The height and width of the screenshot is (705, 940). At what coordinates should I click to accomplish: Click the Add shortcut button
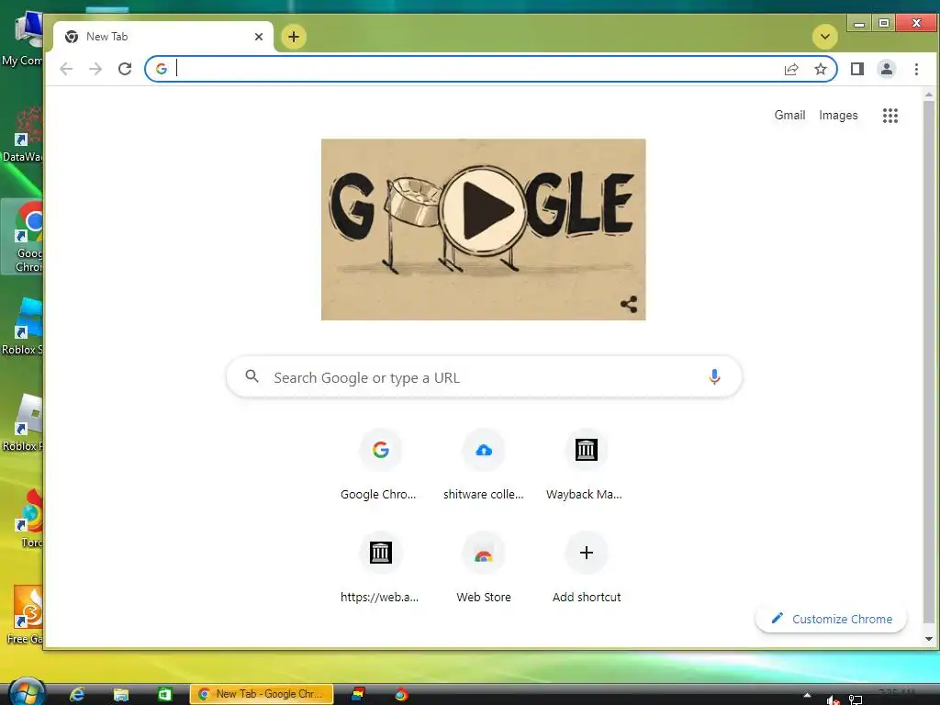[587, 567]
